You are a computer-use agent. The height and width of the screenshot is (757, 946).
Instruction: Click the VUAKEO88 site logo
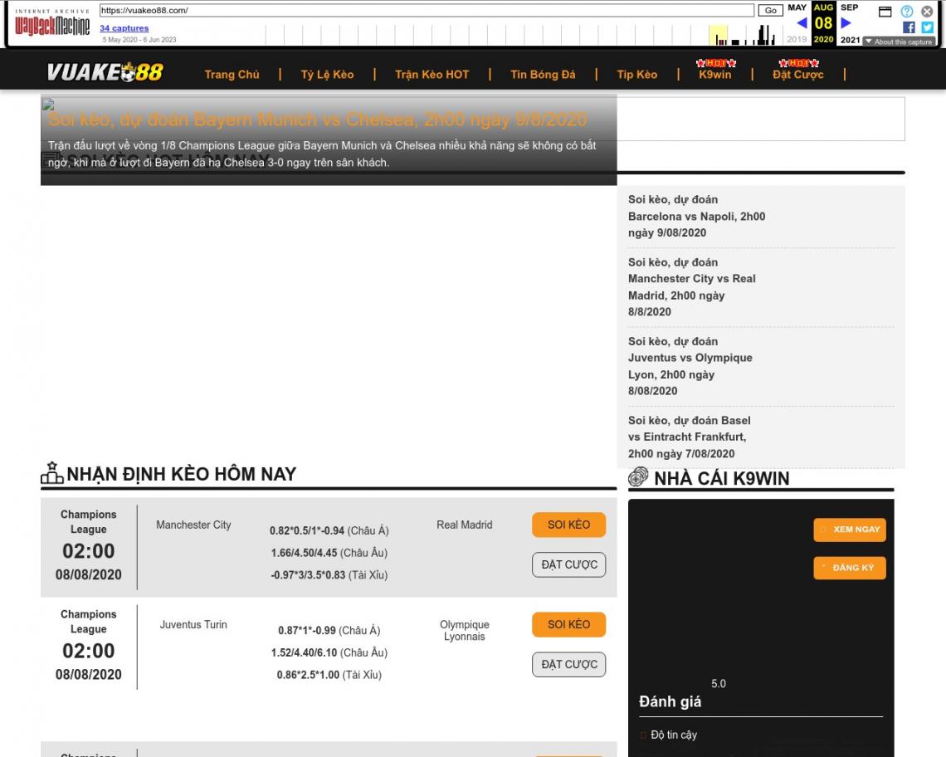coord(105,72)
